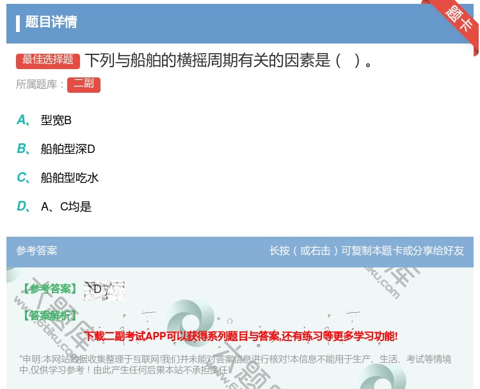Select answer option D A、C均是

pyautogui.click(x=54, y=207)
